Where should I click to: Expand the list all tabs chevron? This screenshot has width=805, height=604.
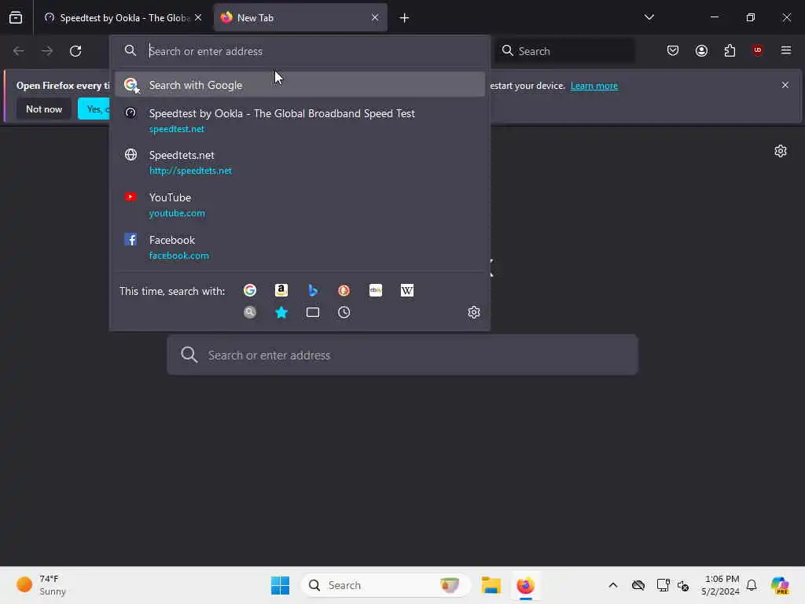tap(649, 17)
